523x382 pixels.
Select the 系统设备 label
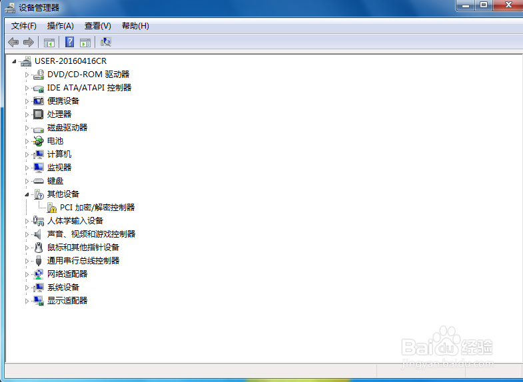pyautogui.click(x=63, y=287)
